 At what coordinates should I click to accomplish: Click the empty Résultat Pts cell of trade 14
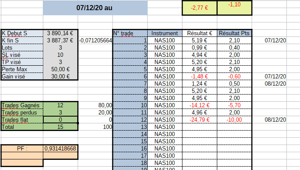234,134
